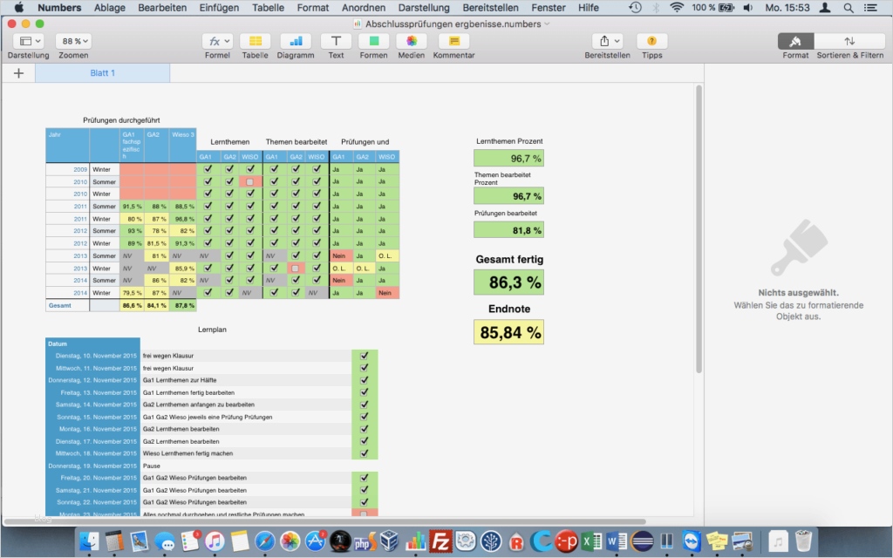Open the volume control in the menu bar

tap(747, 8)
